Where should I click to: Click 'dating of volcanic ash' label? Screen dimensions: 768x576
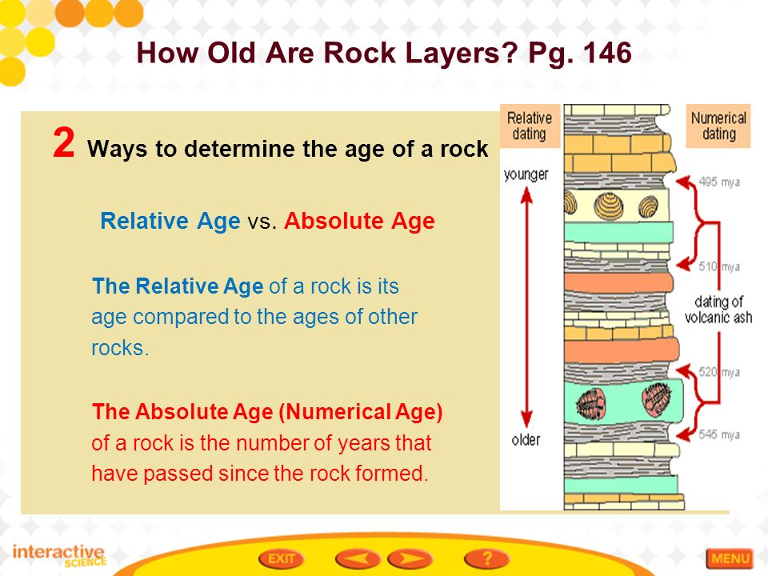(718, 310)
